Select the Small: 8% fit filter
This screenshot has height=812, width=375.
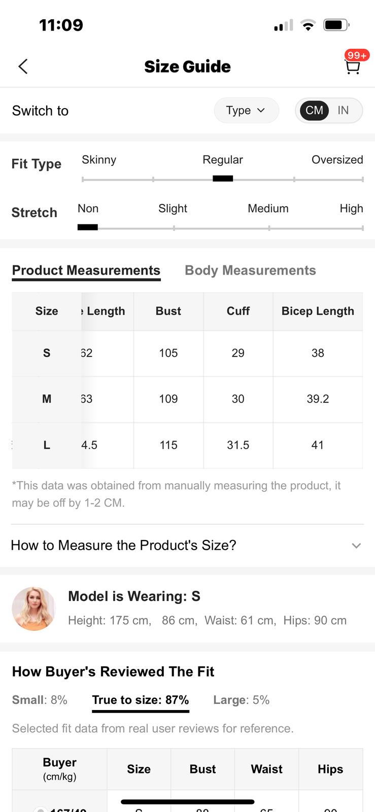(40, 700)
